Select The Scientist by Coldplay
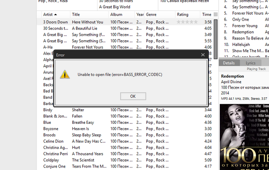Screen dimensions: 269x170 pos(125,160)
